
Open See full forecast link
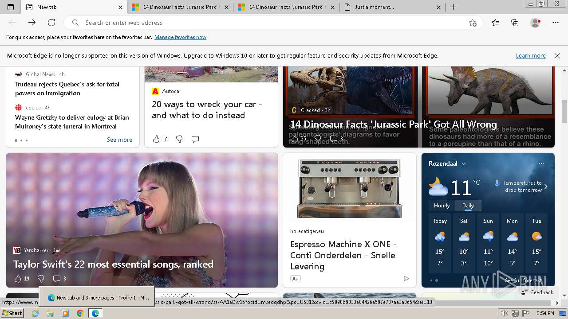point(524,280)
